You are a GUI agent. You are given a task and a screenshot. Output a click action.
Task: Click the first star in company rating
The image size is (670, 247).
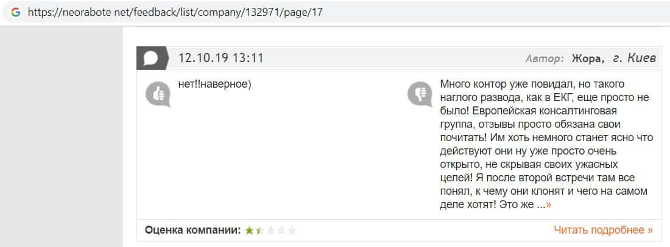point(249,231)
